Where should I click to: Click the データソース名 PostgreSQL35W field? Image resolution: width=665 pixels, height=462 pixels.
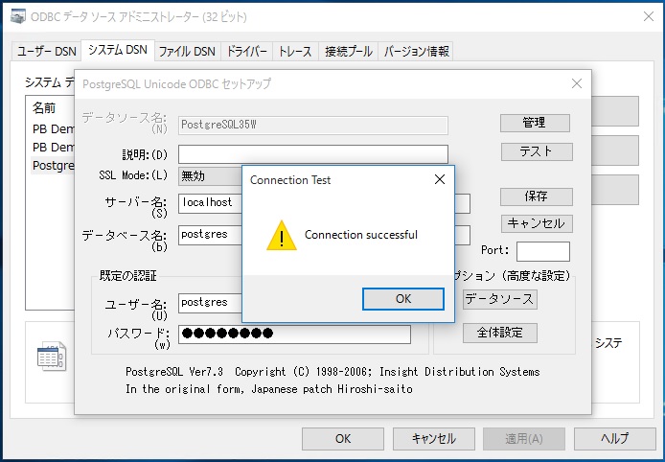[313, 126]
